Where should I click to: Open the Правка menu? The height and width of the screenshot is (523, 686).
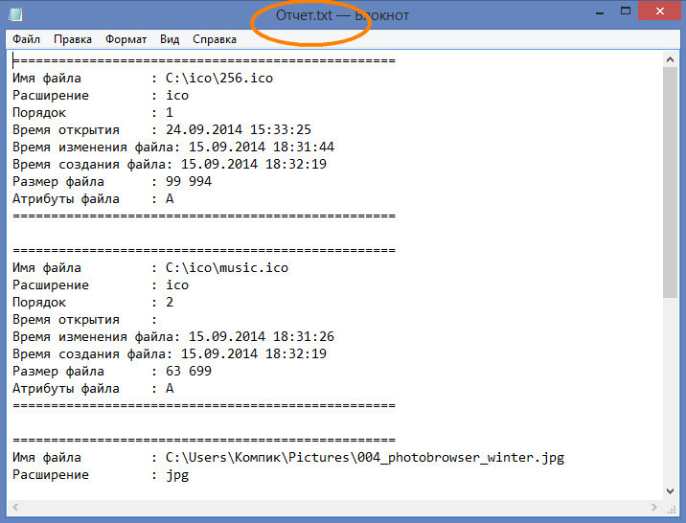click(x=73, y=39)
